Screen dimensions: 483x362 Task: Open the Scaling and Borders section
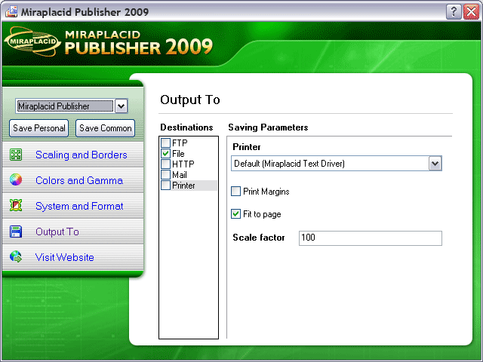[82, 155]
